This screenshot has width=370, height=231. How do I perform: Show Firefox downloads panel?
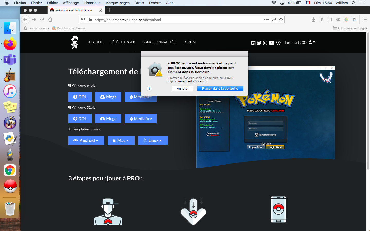point(313,20)
